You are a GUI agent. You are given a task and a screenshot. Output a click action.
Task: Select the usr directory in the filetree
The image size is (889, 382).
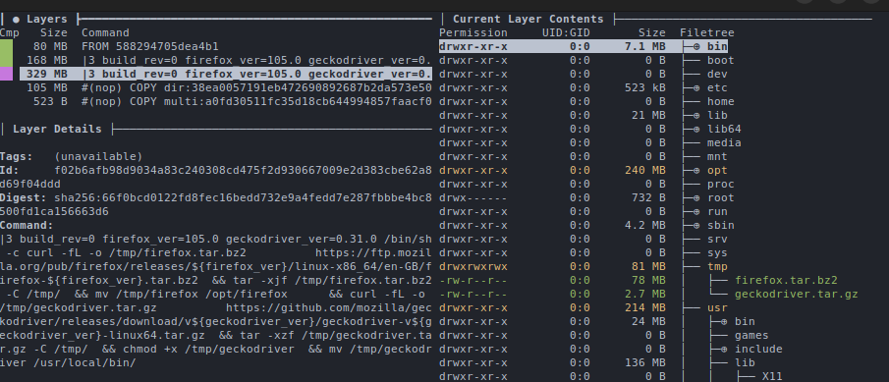tap(717, 308)
